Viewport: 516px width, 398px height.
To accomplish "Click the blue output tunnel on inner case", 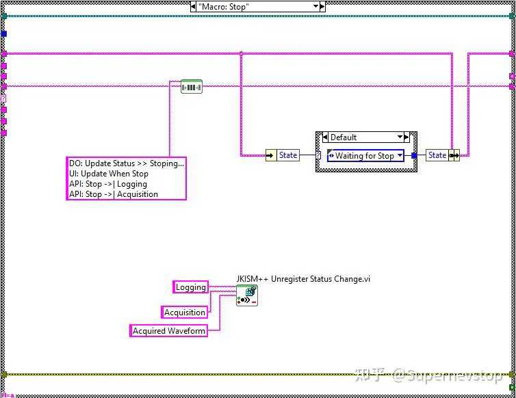I will (x=414, y=155).
